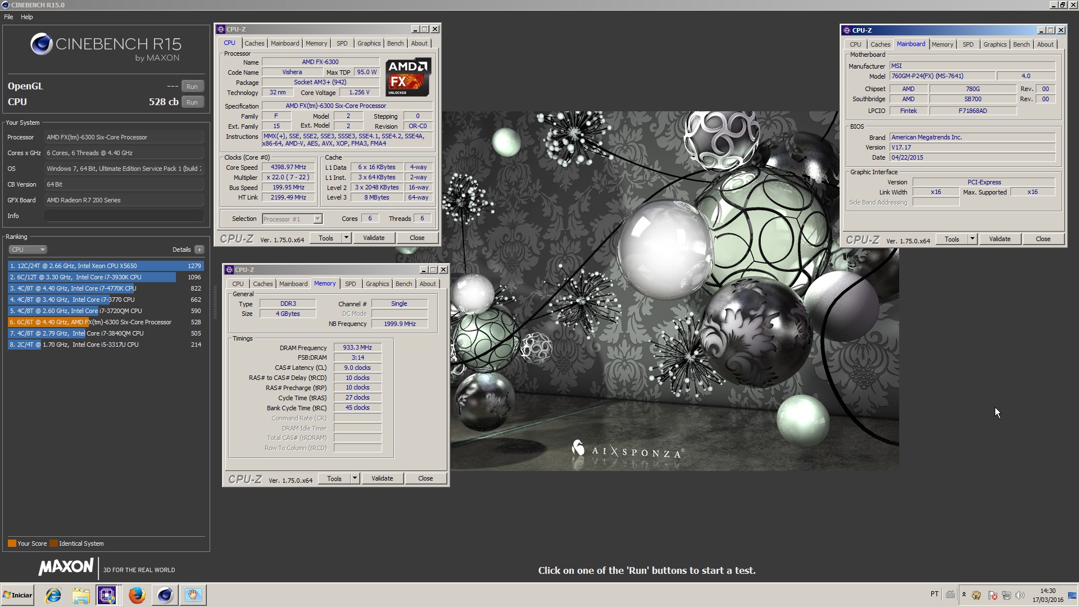Select the Core i7-4770K ranking row

(x=106, y=288)
